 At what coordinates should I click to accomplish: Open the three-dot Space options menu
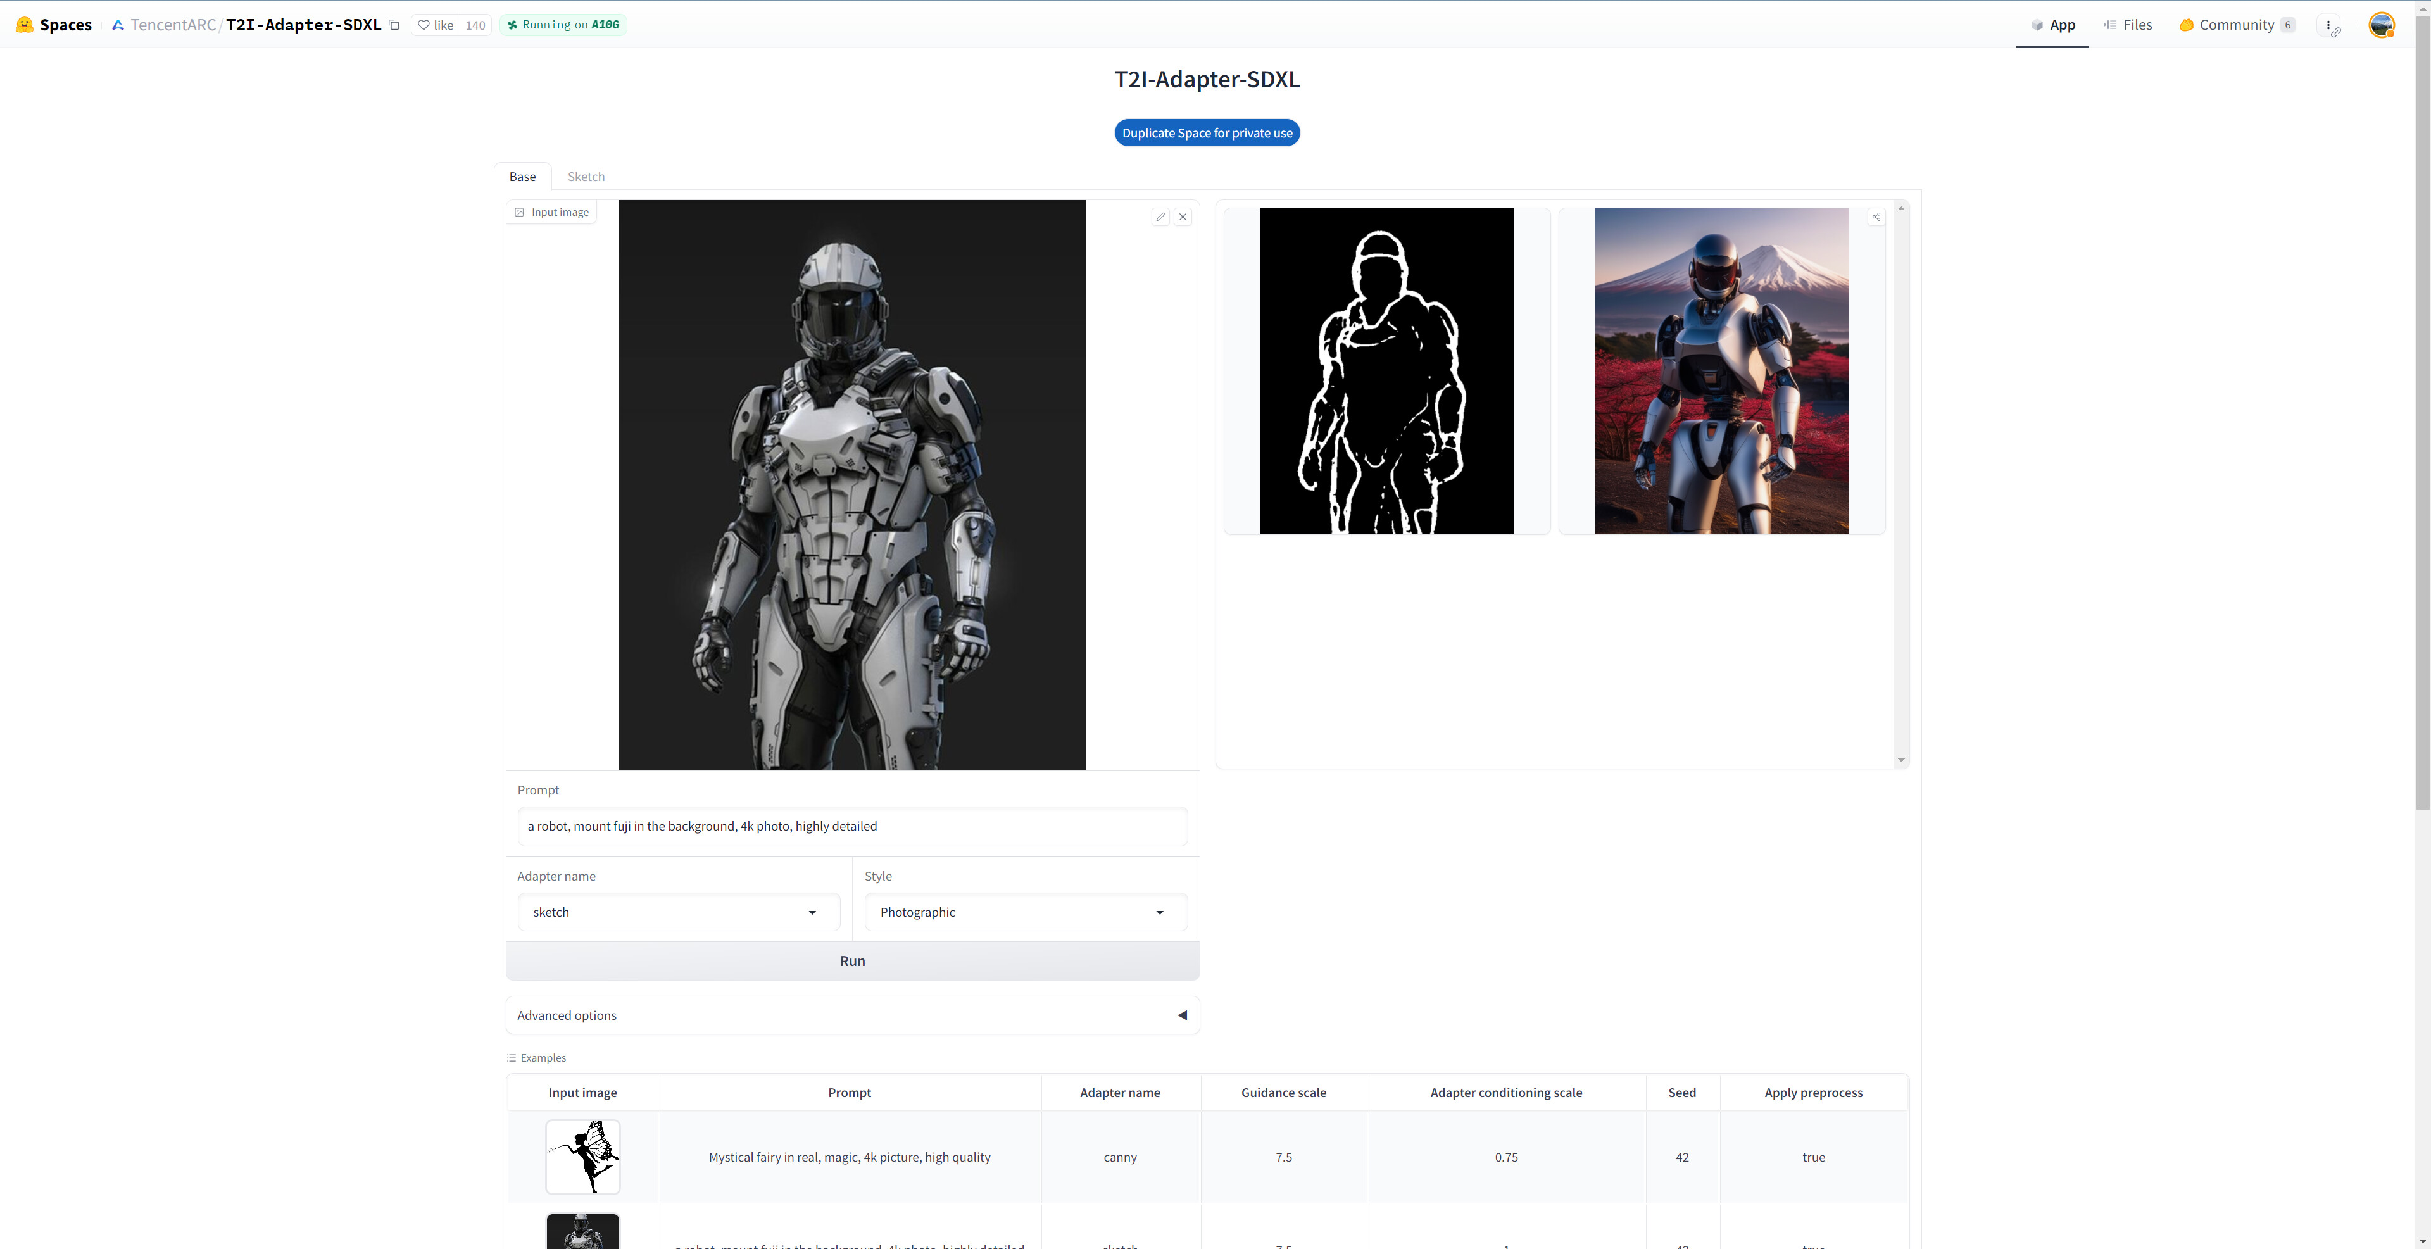[2328, 25]
